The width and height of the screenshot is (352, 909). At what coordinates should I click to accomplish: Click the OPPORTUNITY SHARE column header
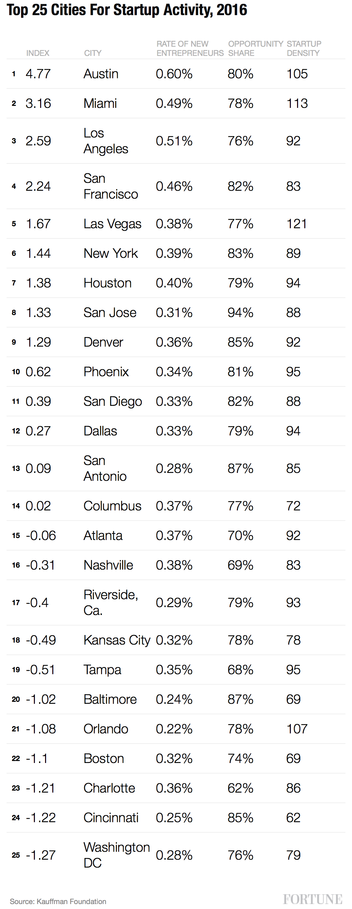coord(255,48)
